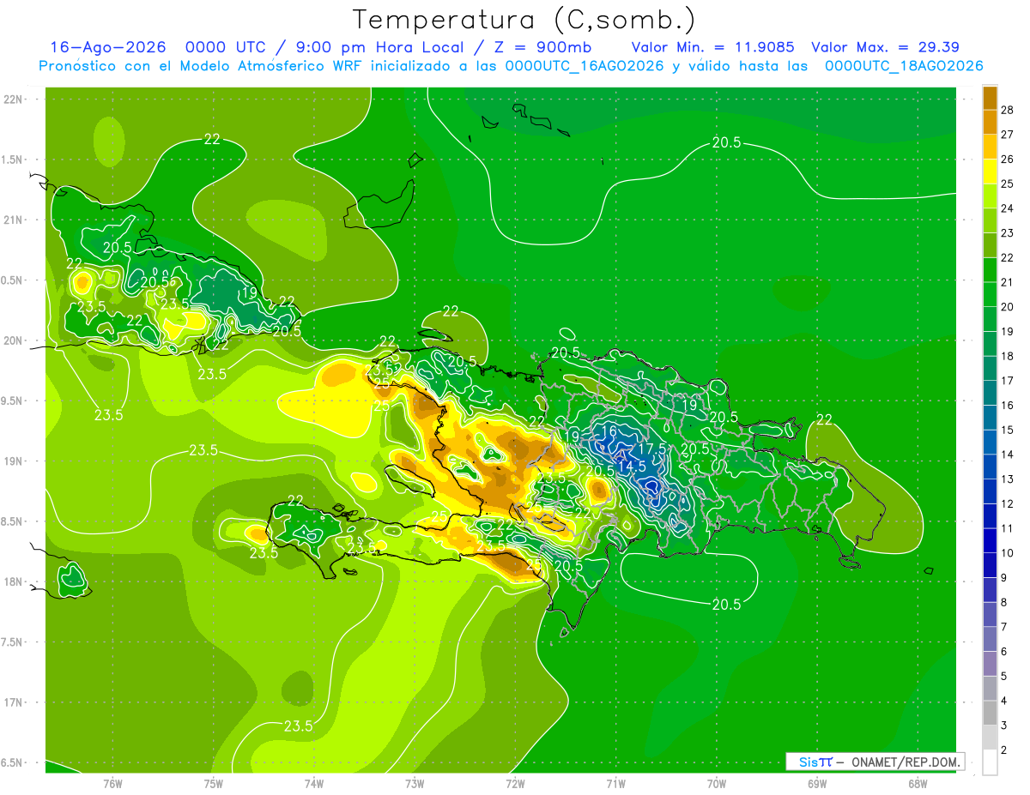This screenshot has height=795, width=1030.
Task: Click the 'Valor Min. = 11.9085' value
Action: (712, 47)
